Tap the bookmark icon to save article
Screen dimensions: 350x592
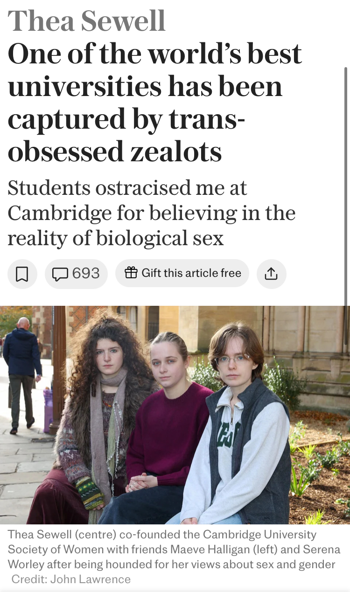[x=22, y=274]
